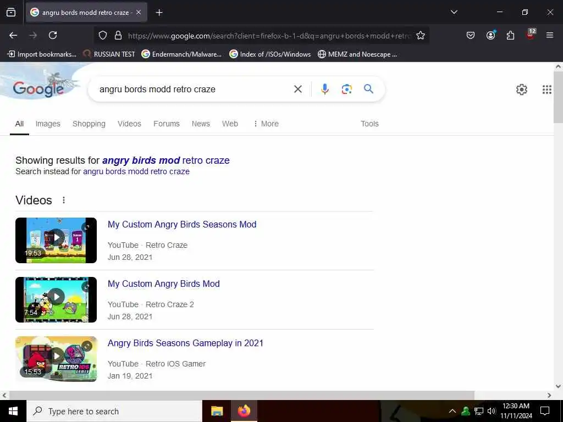
Task: Open My Custom Angry Birds Mod video
Action: pos(164,284)
